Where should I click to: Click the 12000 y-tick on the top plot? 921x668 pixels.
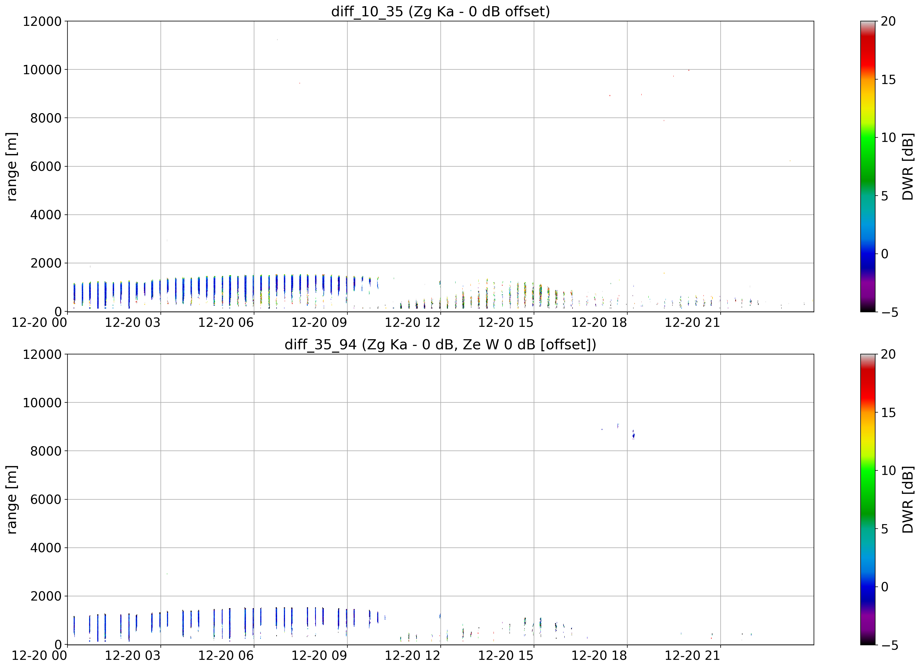(42, 22)
